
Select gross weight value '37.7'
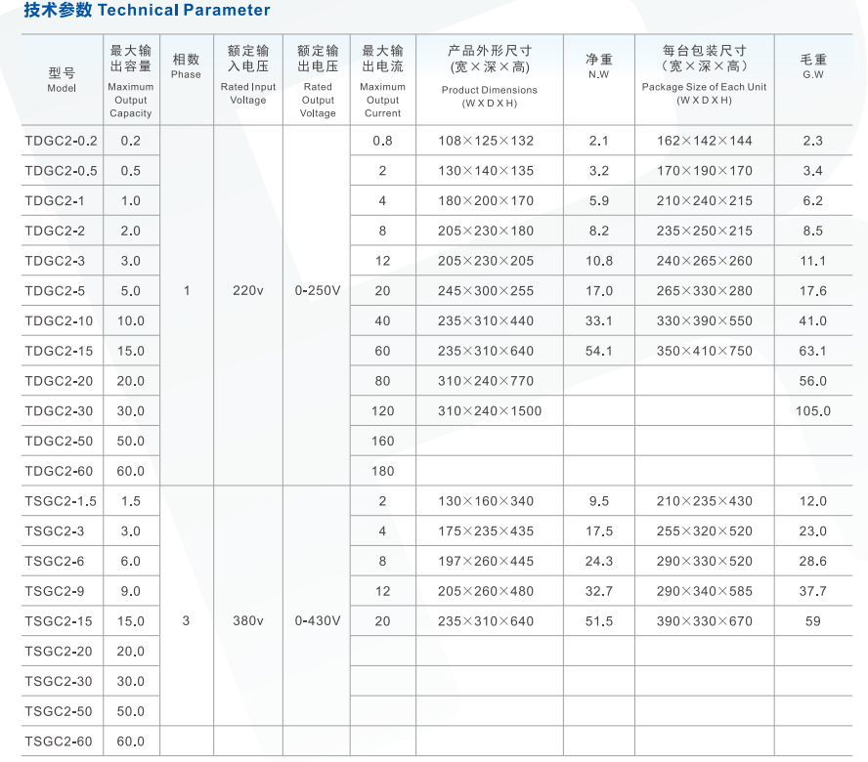[813, 591]
